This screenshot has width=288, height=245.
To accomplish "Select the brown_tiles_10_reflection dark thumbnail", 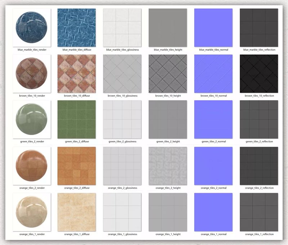I will click(259, 74).
